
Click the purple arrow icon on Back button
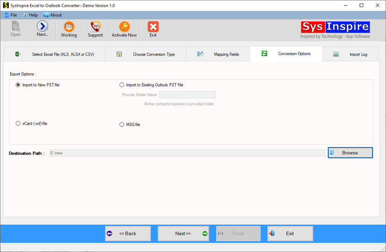[110, 233]
